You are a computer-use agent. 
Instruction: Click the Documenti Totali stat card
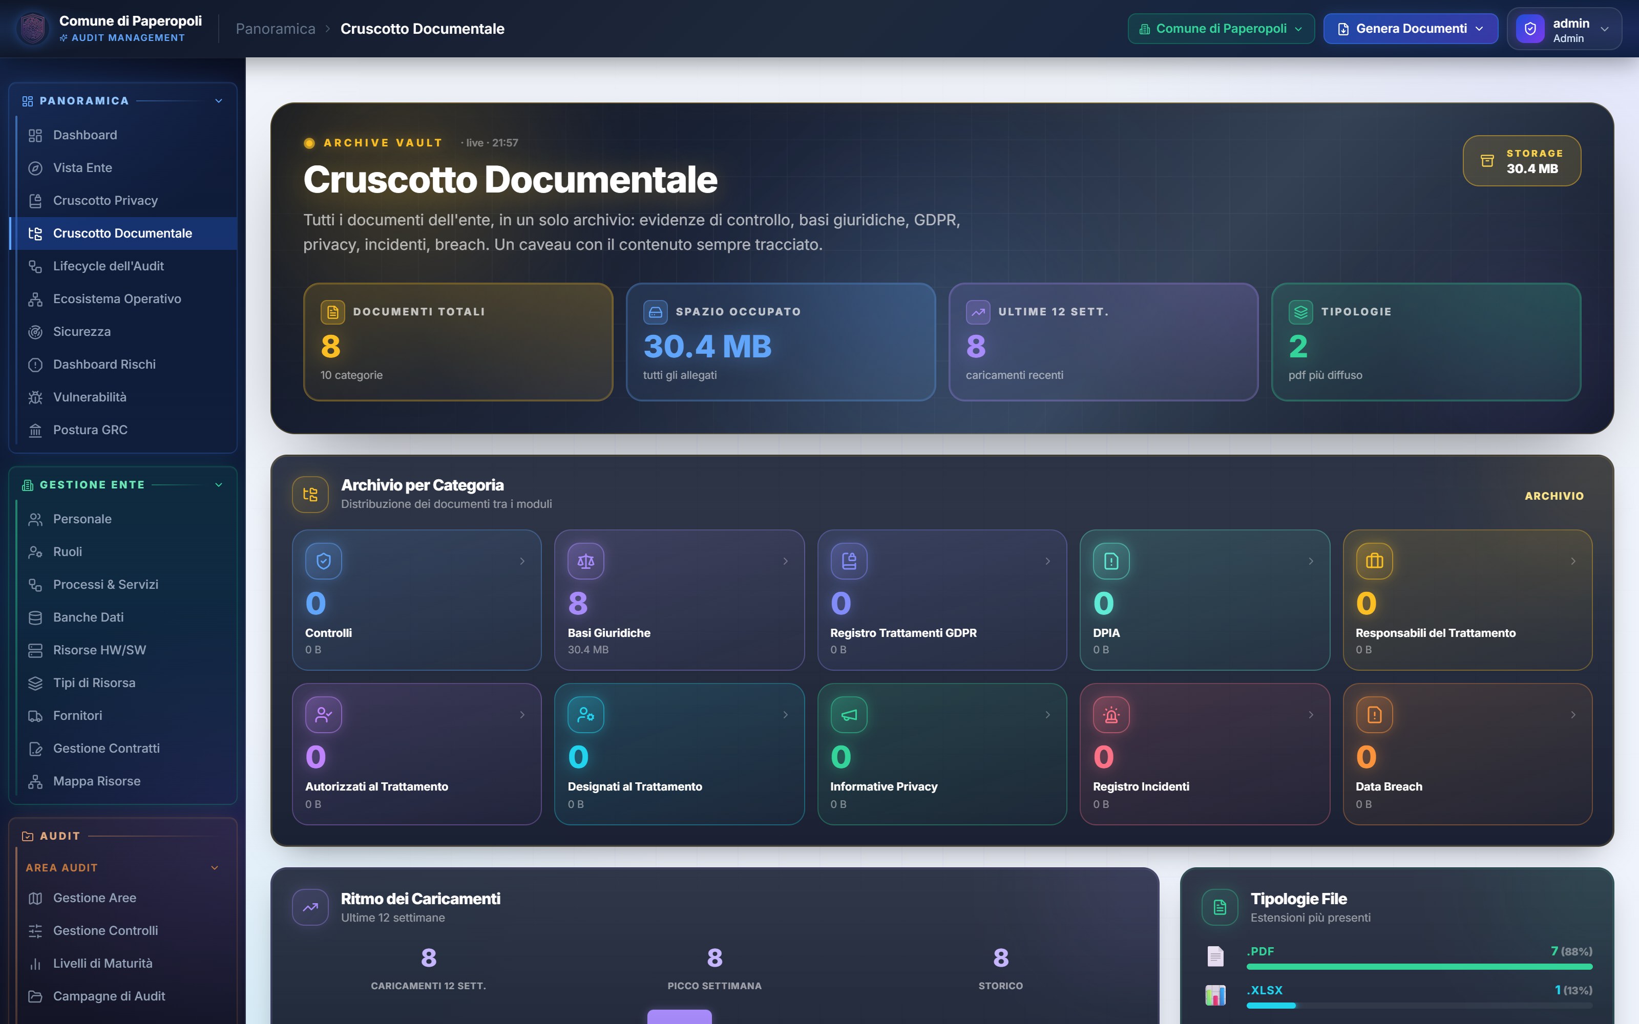(458, 342)
